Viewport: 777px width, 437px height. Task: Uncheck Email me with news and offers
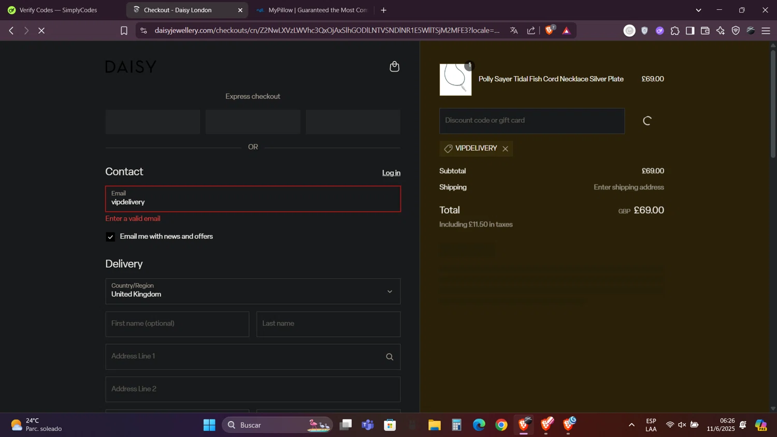click(x=110, y=237)
